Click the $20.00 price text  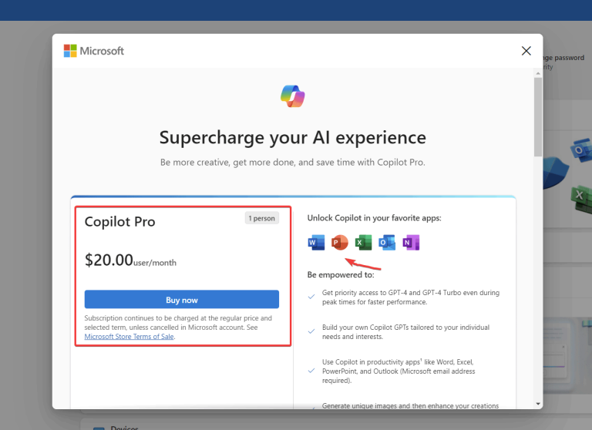109,260
